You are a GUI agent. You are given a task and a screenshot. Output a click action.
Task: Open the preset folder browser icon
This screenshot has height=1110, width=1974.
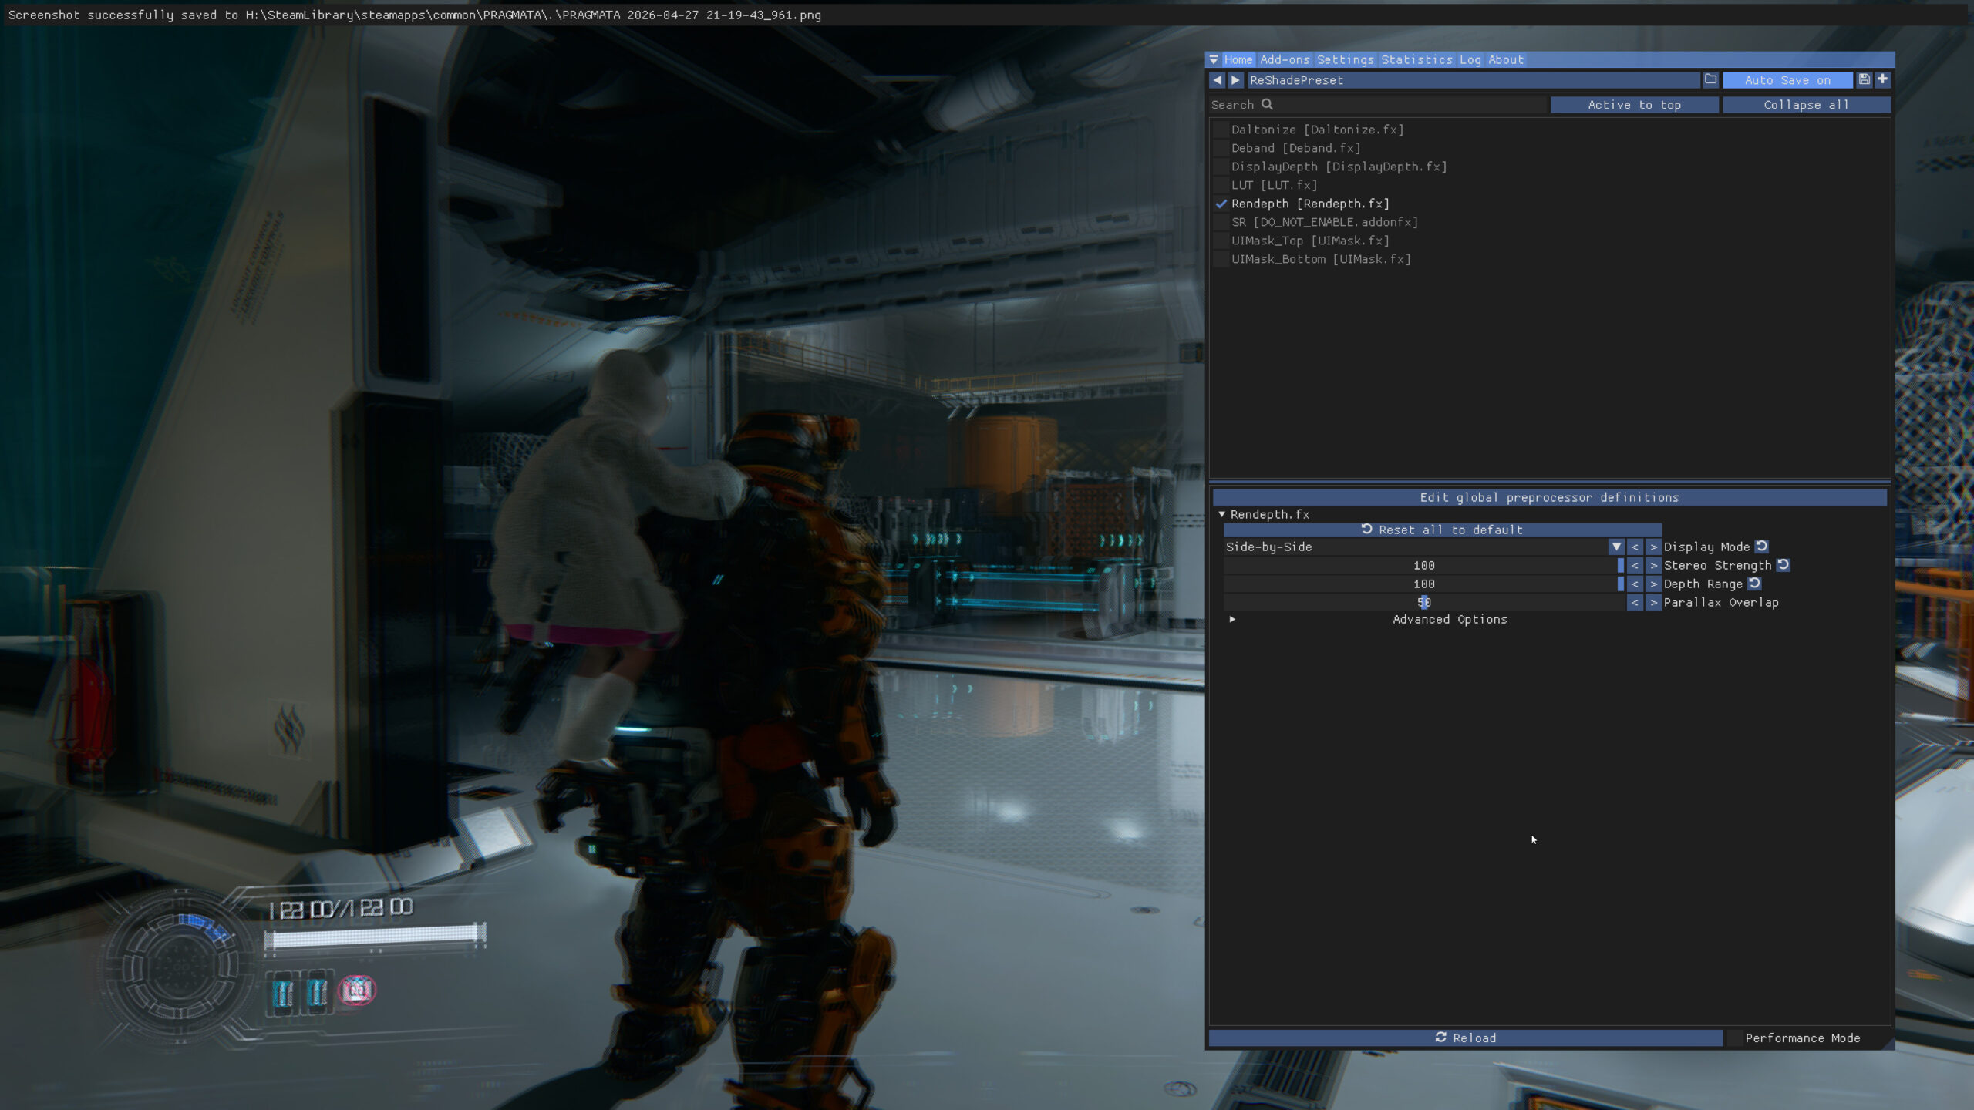click(x=1710, y=80)
